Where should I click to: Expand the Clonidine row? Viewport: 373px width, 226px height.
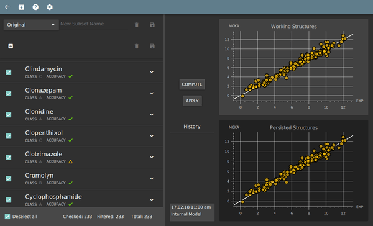pos(152,114)
